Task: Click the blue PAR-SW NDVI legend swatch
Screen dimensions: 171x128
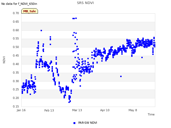Action: (x=74, y=123)
